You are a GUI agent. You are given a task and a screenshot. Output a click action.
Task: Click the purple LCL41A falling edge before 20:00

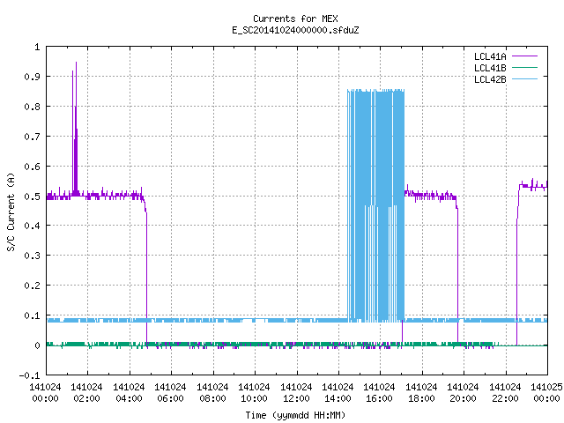pyautogui.click(x=458, y=277)
